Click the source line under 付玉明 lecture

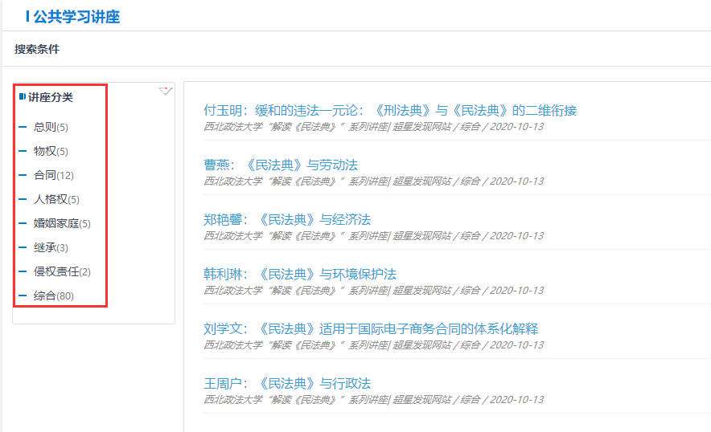(x=373, y=127)
